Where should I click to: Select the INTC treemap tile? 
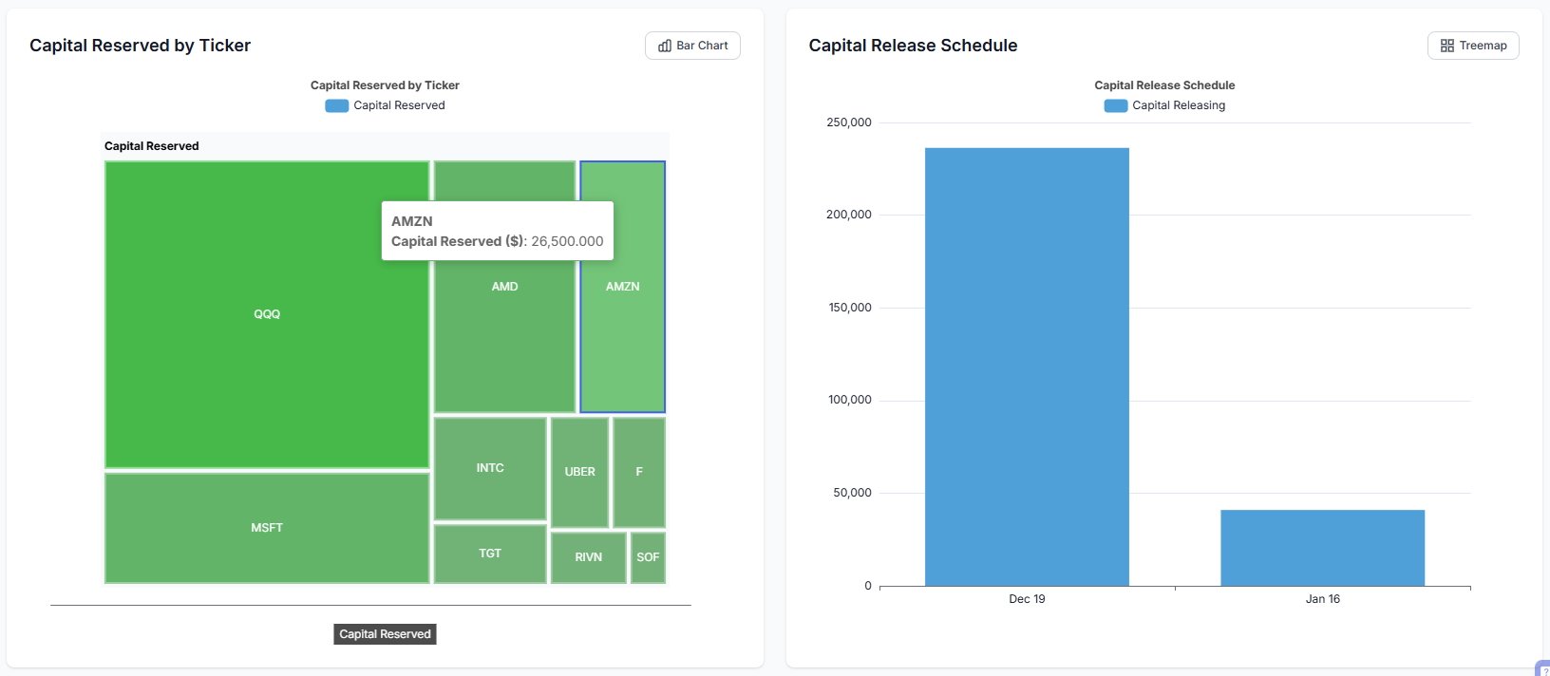[490, 468]
